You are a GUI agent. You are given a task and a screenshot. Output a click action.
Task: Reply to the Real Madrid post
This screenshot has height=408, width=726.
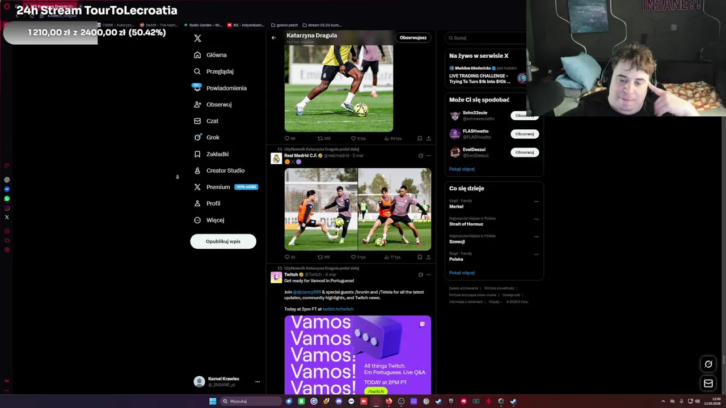(x=289, y=257)
